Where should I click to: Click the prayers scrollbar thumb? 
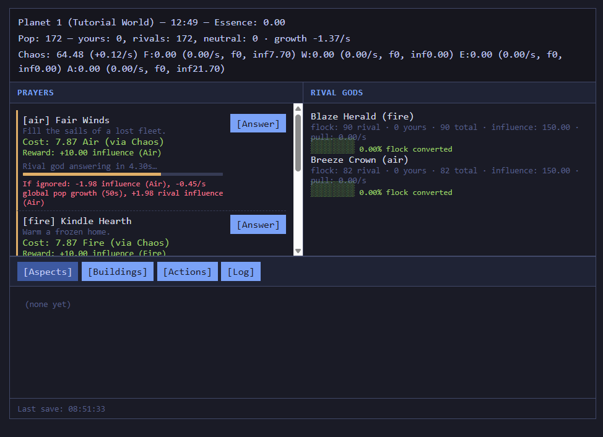298,143
